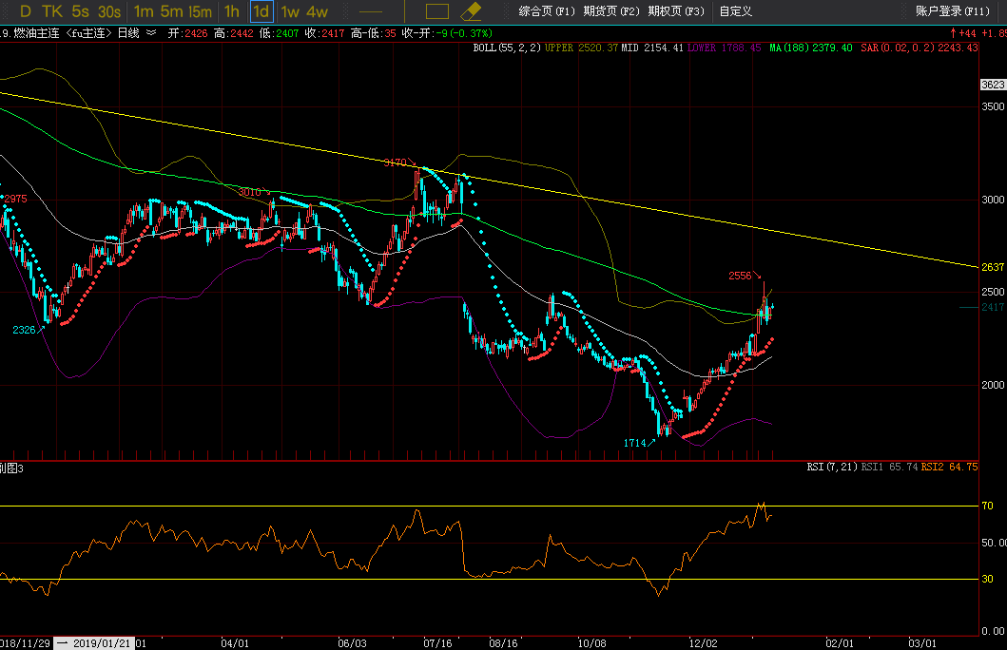
Task: Select the highlighted 1d daily period
Action: click(x=261, y=11)
